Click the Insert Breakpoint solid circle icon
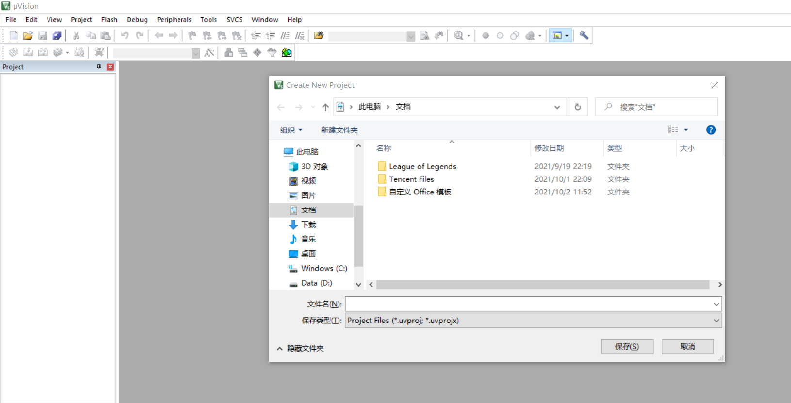 (485, 35)
